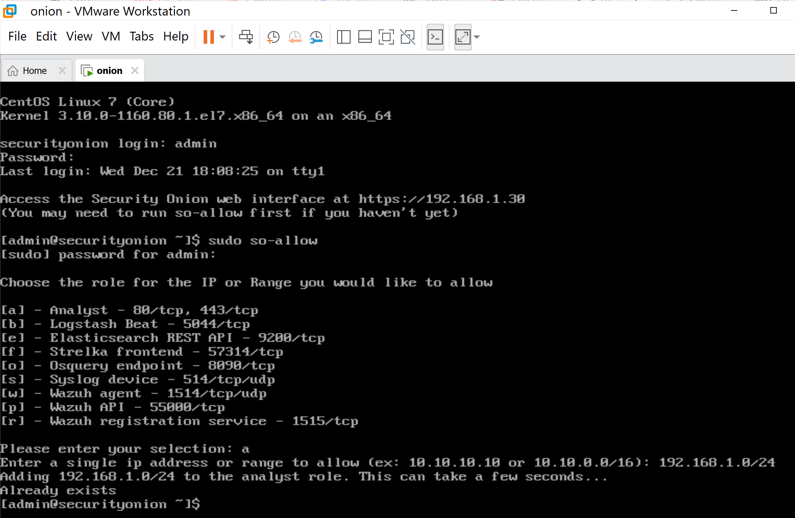Viewport: 795px width, 518px height.
Task: Click the https://192.168.1.30 web interface address
Action: coord(442,199)
